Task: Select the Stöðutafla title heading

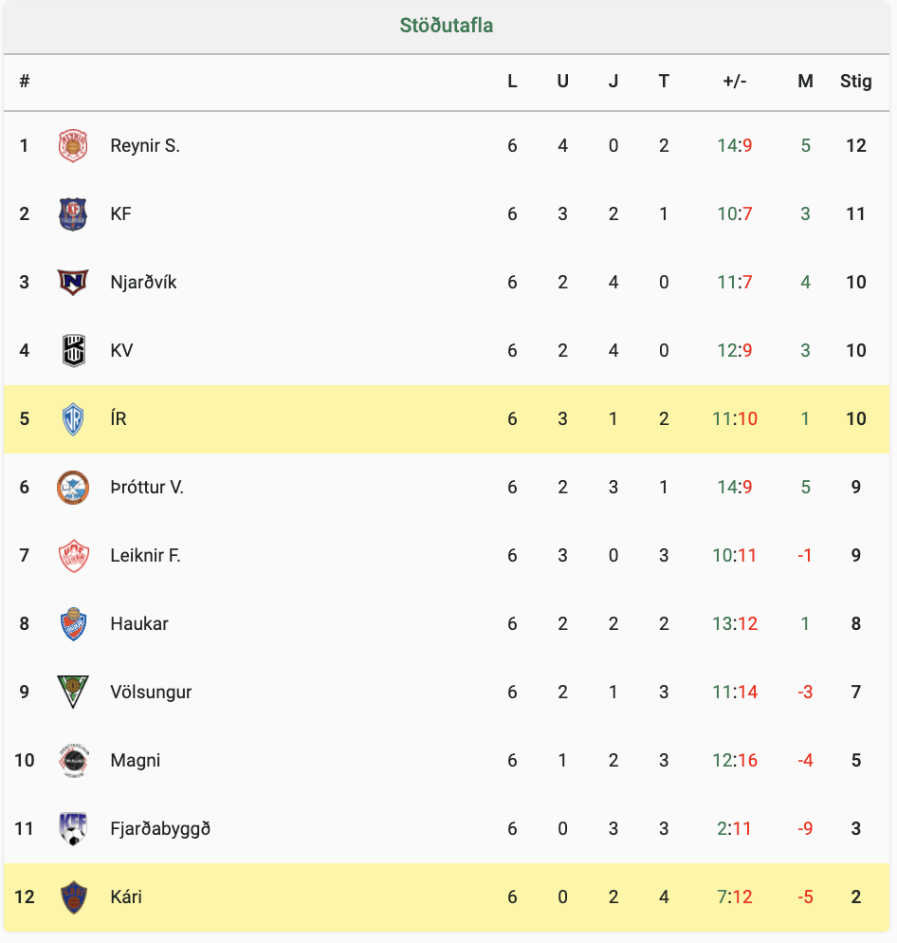Action: point(446,26)
